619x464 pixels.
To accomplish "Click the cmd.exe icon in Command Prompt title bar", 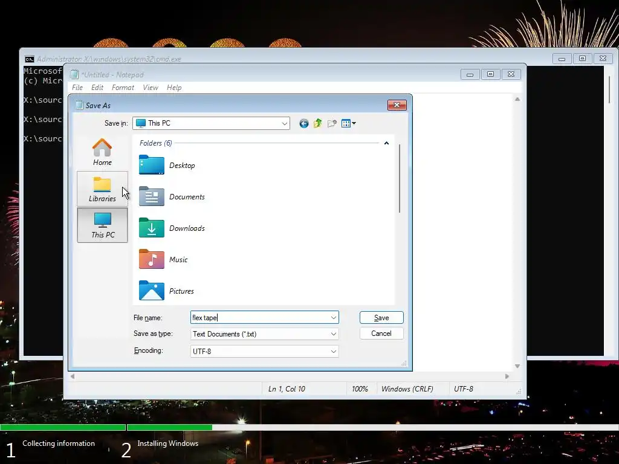I will coord(30,59).
